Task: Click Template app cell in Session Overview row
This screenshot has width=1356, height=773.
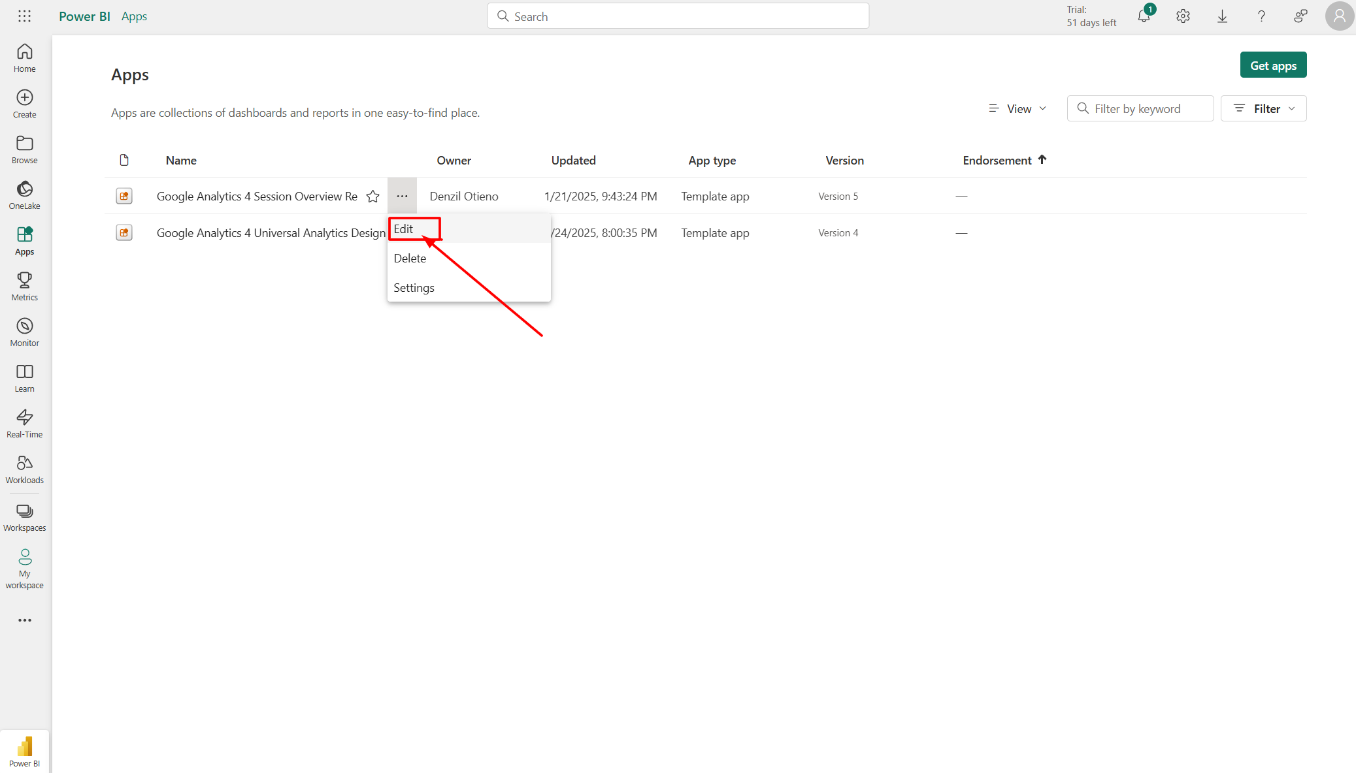Action: 715,197
